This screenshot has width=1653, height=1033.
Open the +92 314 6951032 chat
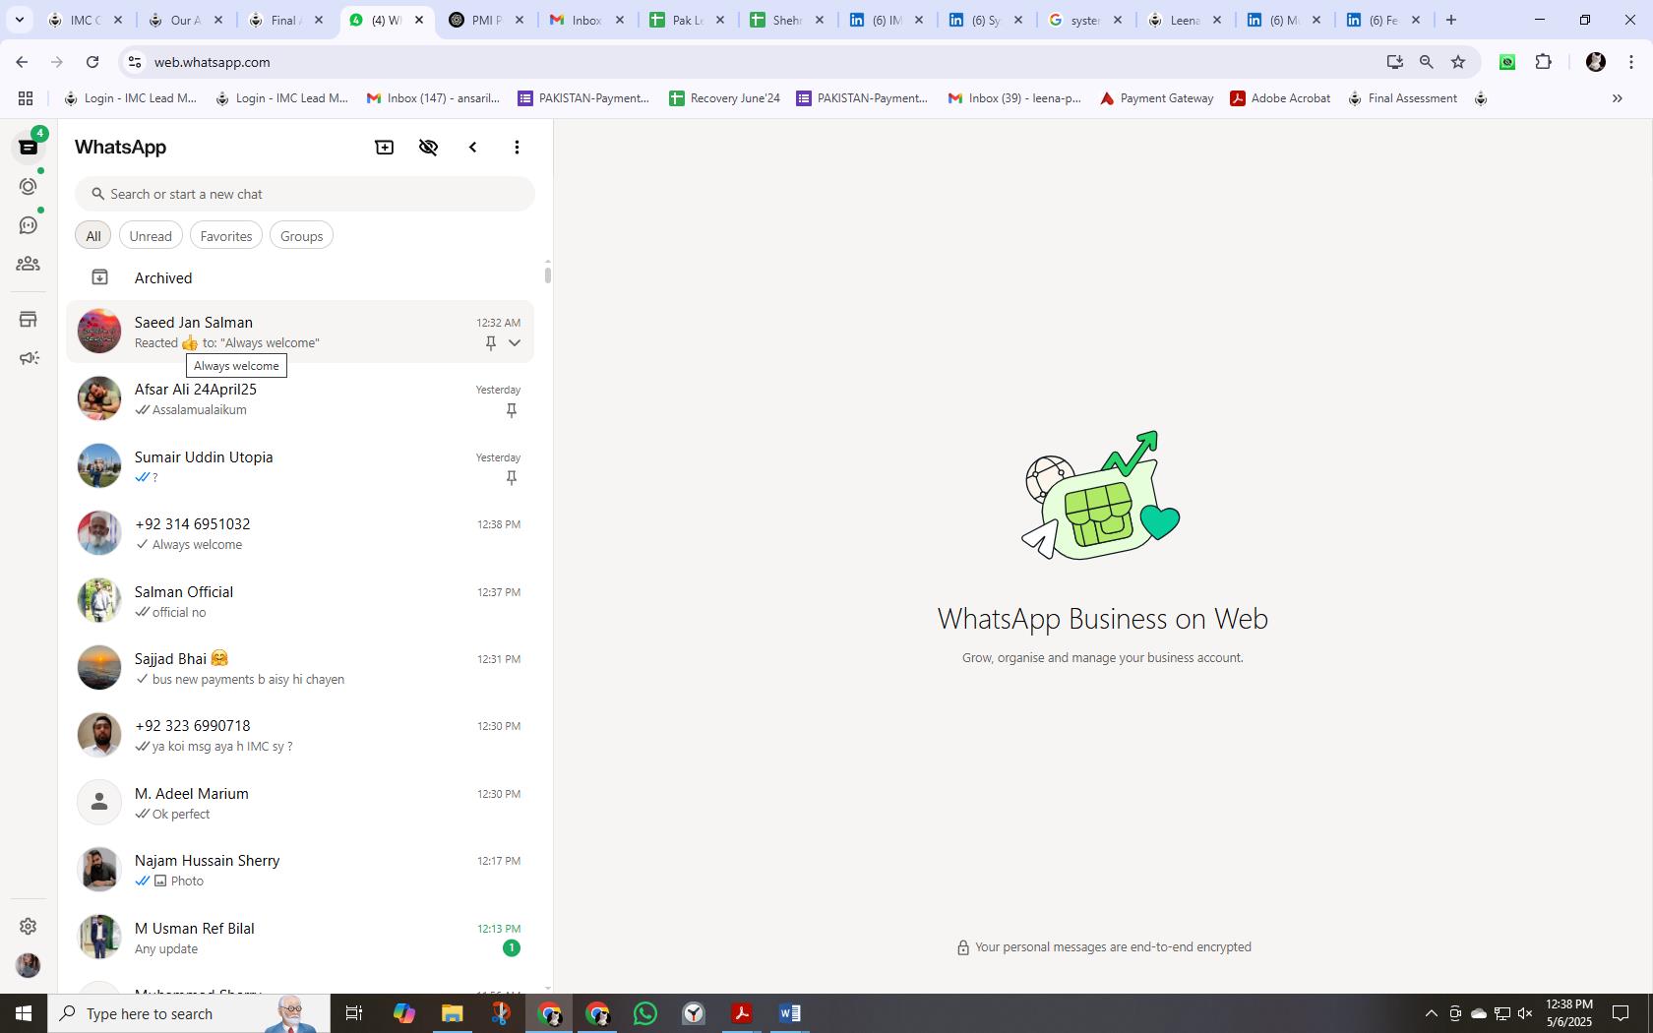coord(300,533)
